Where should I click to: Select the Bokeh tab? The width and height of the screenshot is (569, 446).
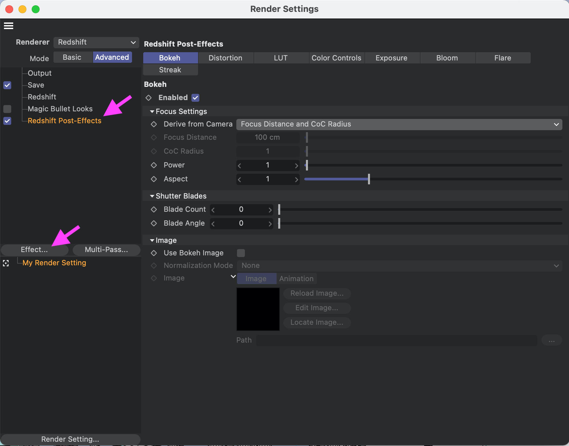(170, 58)
